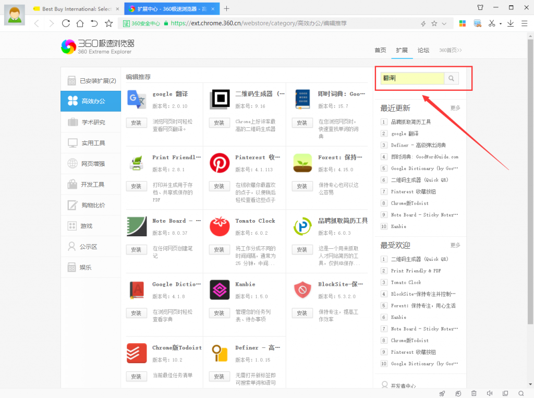
Task: Install the google 翻译 extension
Action: tap(136, 123)
